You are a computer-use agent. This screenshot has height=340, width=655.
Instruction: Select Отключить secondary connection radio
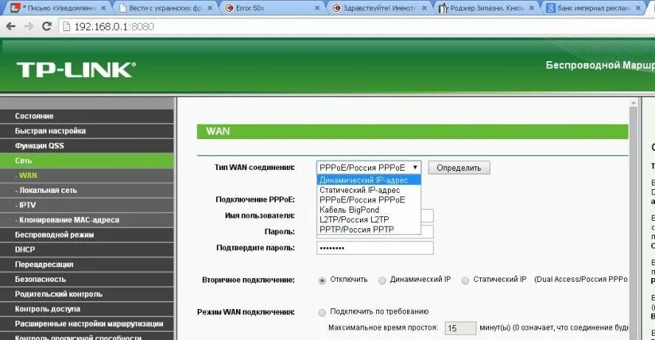tap(322, 280)
